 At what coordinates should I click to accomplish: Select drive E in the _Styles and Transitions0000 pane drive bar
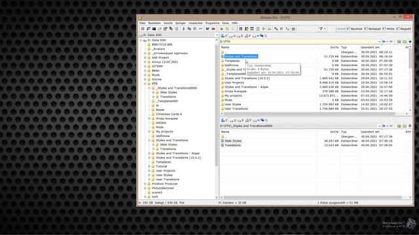(240, 120)
